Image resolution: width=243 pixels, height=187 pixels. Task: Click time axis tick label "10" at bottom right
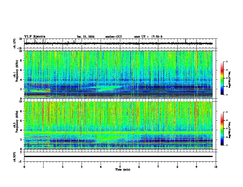[216, 167]
